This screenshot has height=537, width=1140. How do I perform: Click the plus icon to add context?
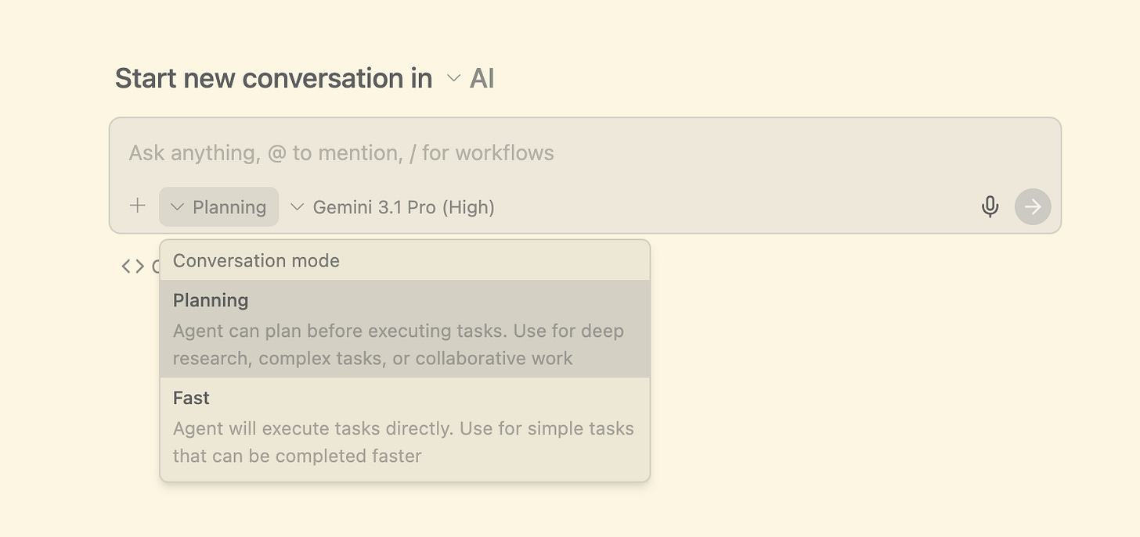click(138, 206)
